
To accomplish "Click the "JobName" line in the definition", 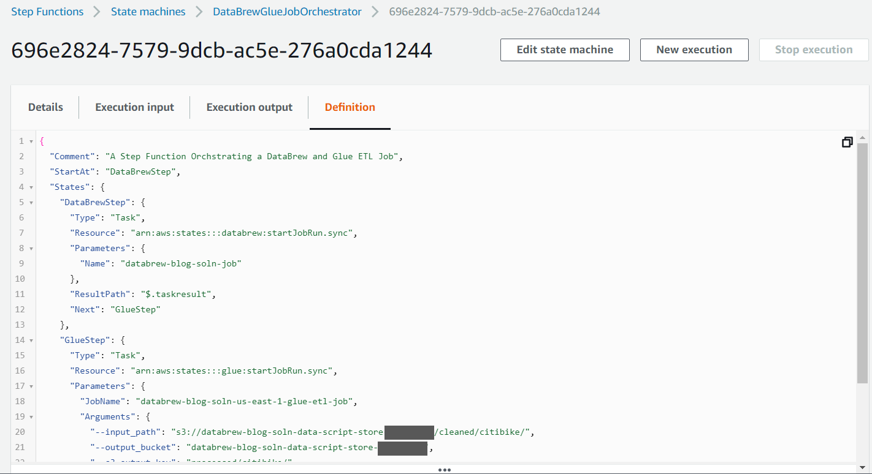I will (219, 401).
